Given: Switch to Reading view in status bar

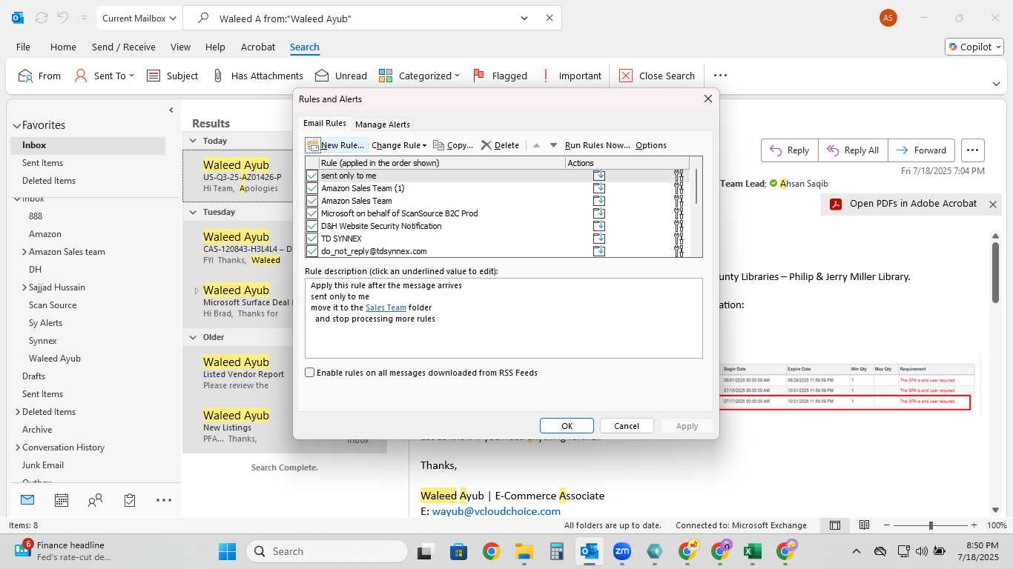Looking at the screenshot, I should pyautogui.click(x=864, y=525).
